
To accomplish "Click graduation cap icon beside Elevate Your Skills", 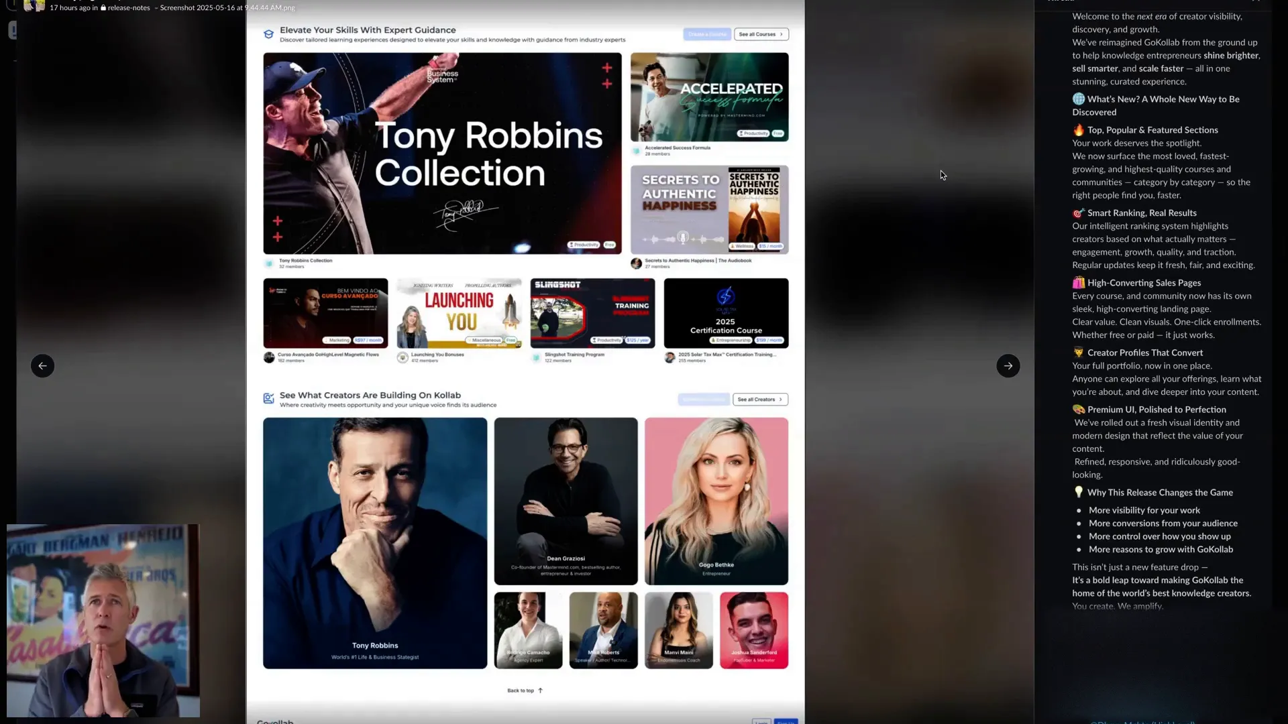I will (268, 34).
